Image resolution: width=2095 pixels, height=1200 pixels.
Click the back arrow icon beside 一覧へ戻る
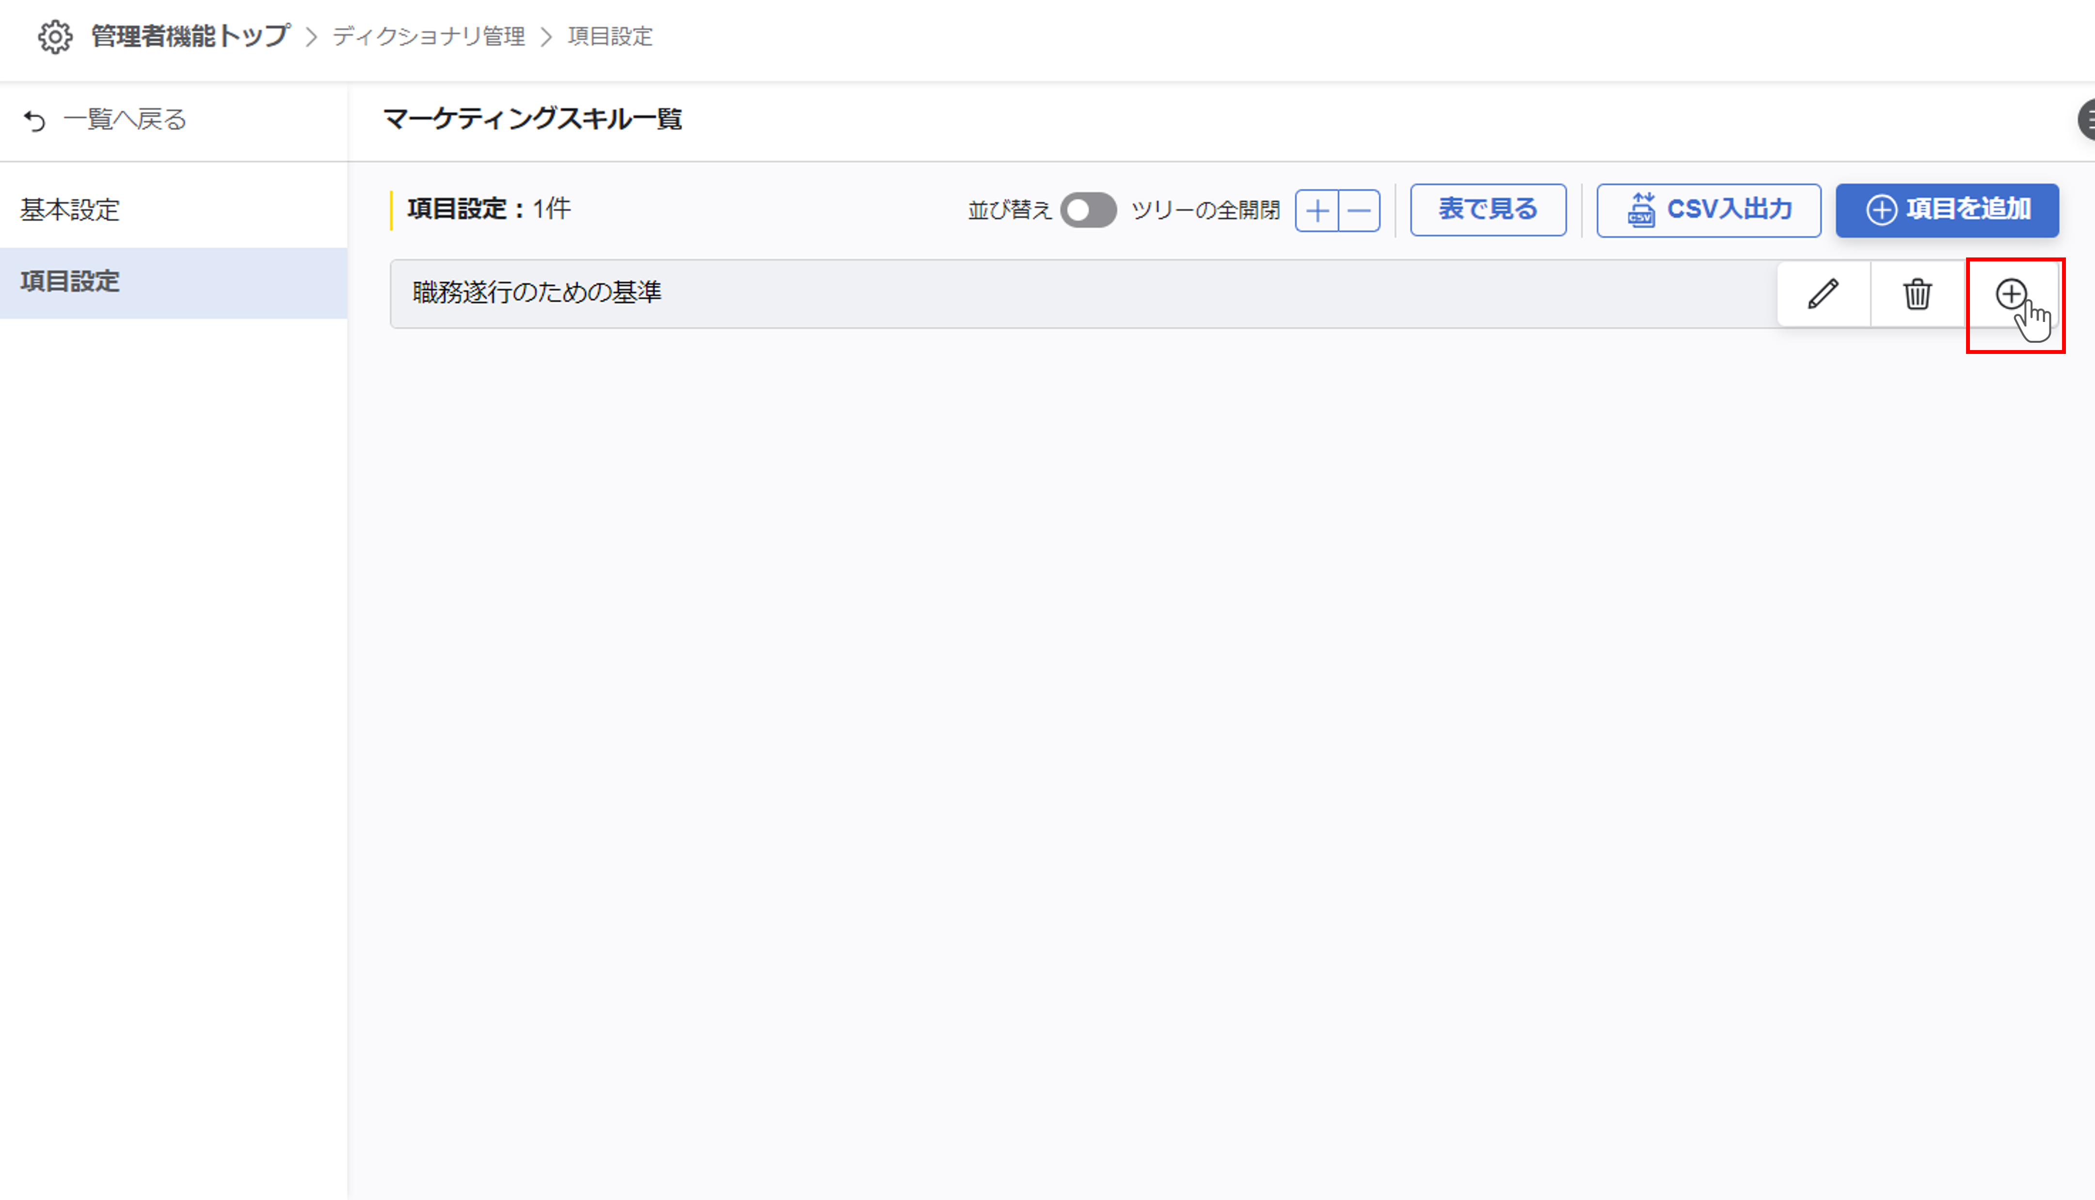34,121
